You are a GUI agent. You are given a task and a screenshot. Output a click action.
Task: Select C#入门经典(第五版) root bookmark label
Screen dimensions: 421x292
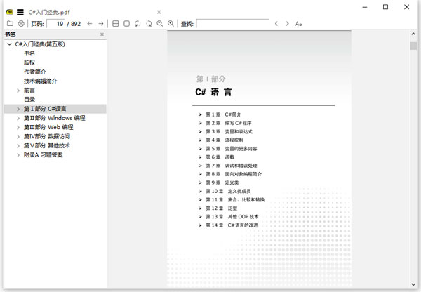(40, 44)
